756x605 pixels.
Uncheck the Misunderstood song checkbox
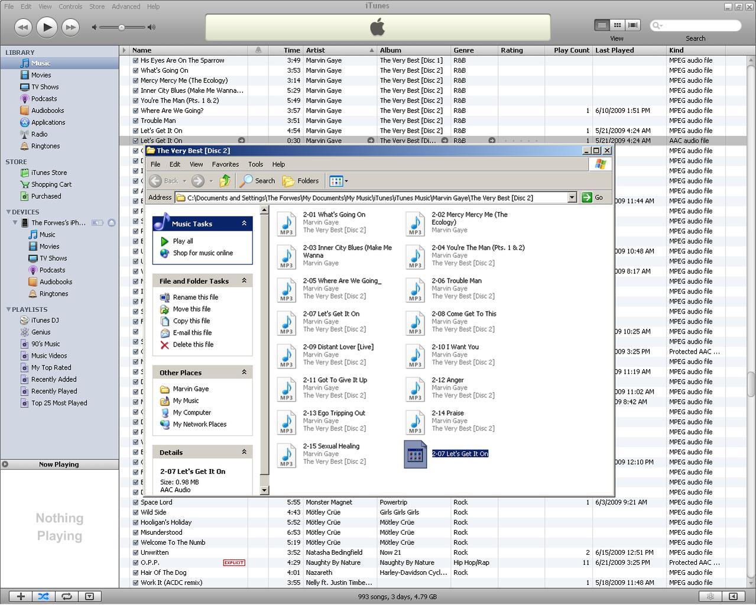coord(136,533)
